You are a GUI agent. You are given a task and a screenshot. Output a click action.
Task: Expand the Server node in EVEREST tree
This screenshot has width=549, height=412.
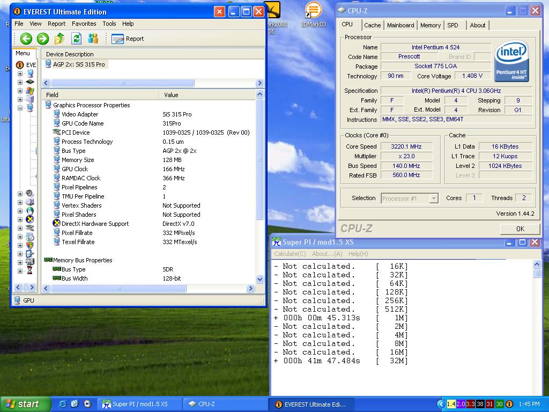[x=20, y=99]
